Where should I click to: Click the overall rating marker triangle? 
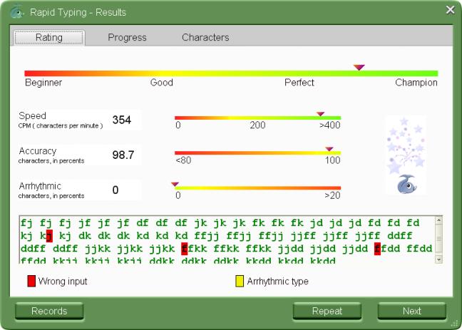[x=359, y=68]
